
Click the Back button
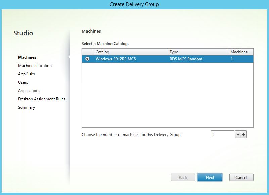[x=183, y=177]
